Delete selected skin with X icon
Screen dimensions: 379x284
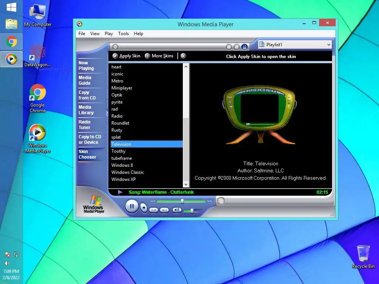coord(183,56)
